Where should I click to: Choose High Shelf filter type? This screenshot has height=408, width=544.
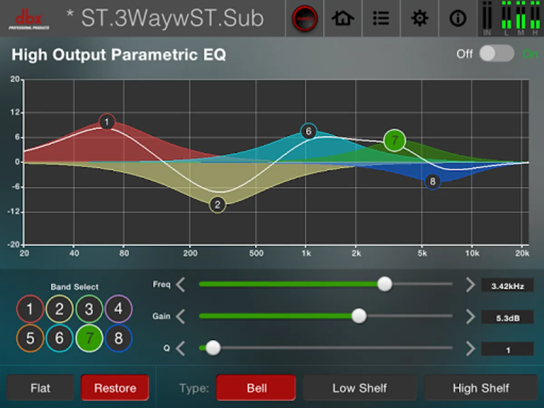(x=481, y=388)
